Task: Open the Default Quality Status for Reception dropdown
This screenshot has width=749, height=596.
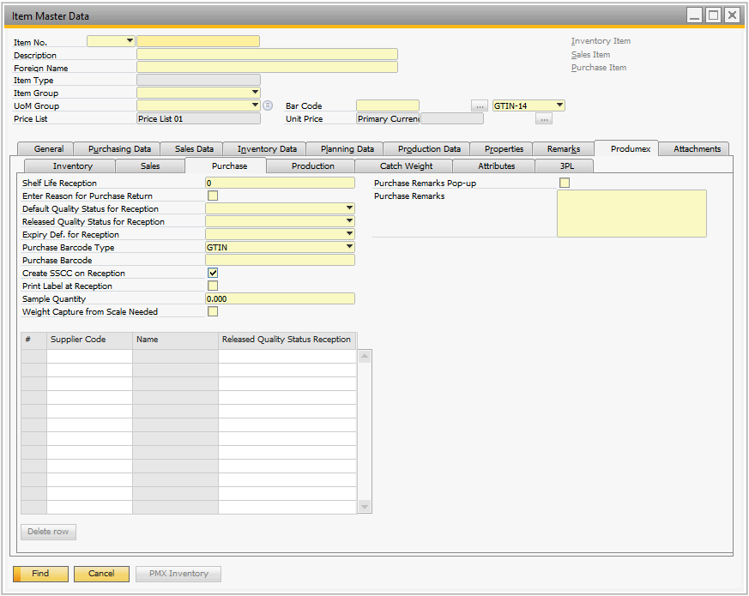Action: [349, 208]
